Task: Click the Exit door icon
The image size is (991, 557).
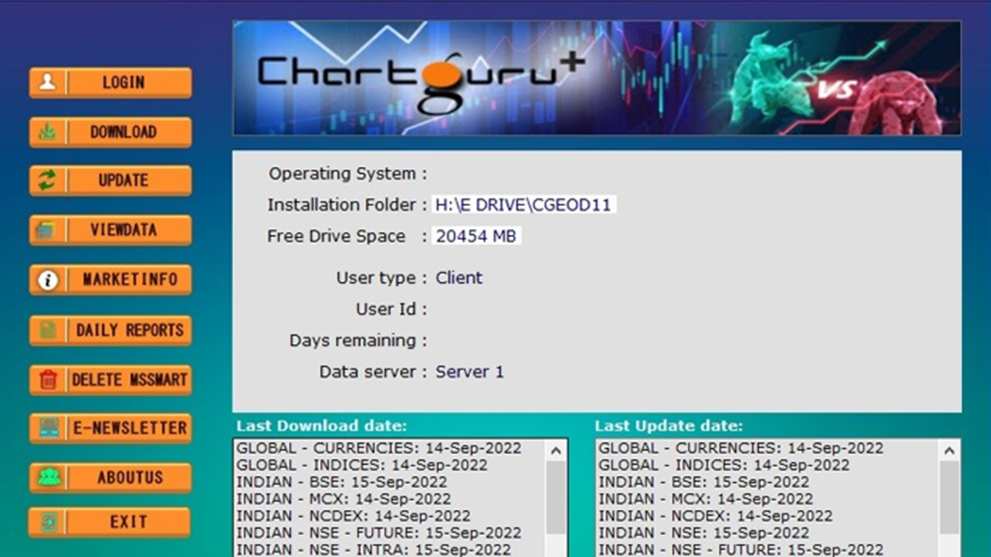Action: pos(48,521)
